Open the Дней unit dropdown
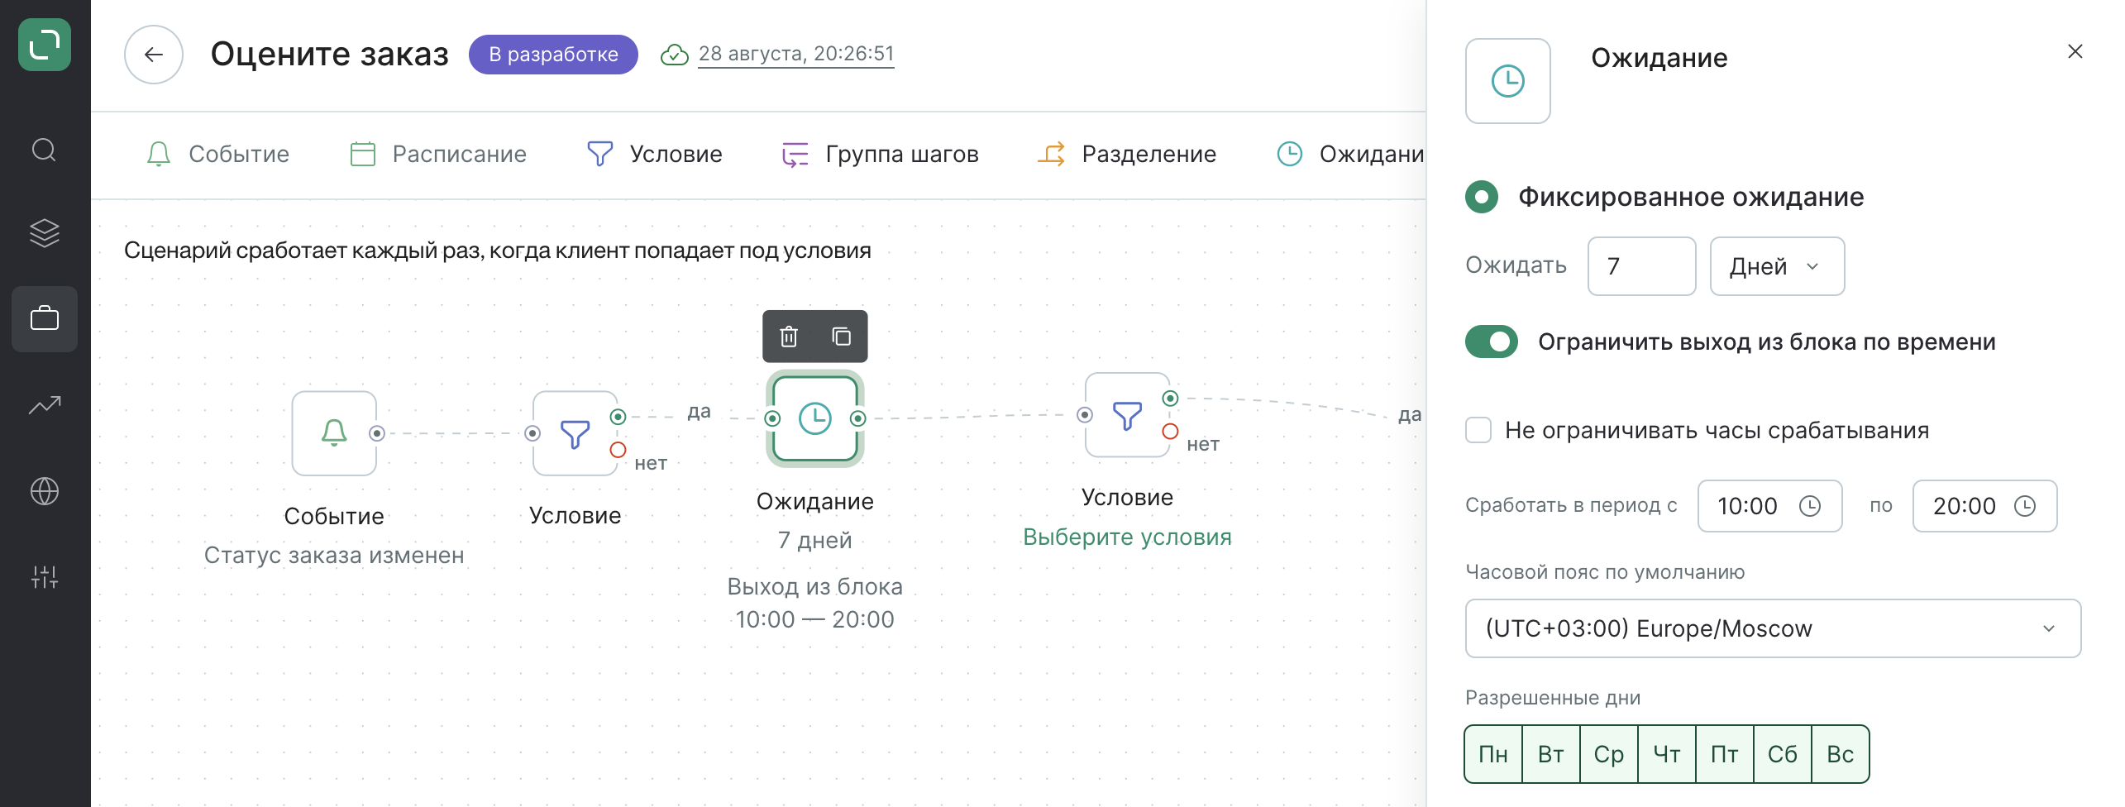This screenshot has height=807, width=2125. (x=1777, y=266)
